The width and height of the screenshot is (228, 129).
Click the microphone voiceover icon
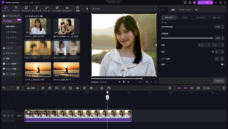[170, 88]
